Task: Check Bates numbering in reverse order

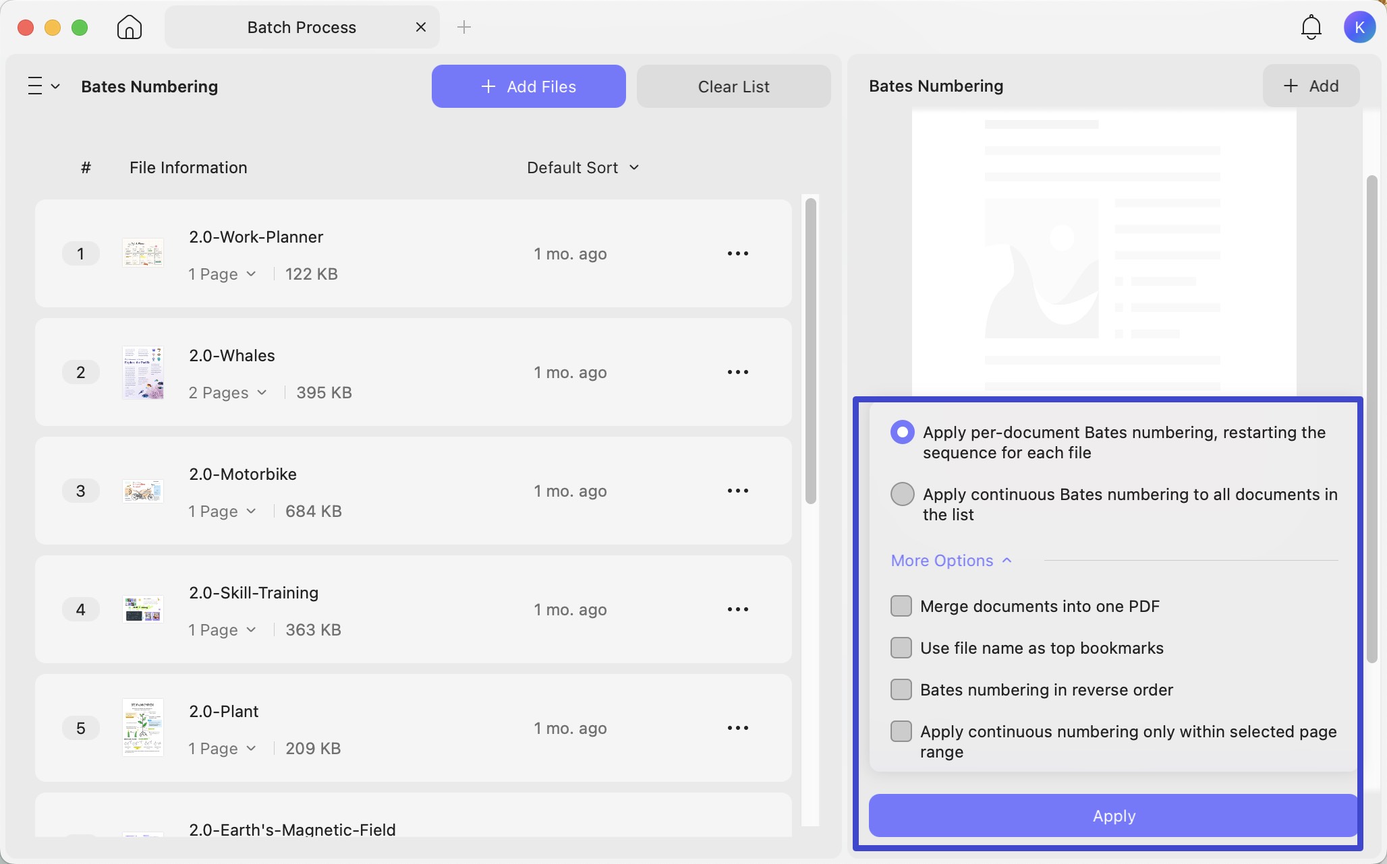Action: click(x=901, y=689)
